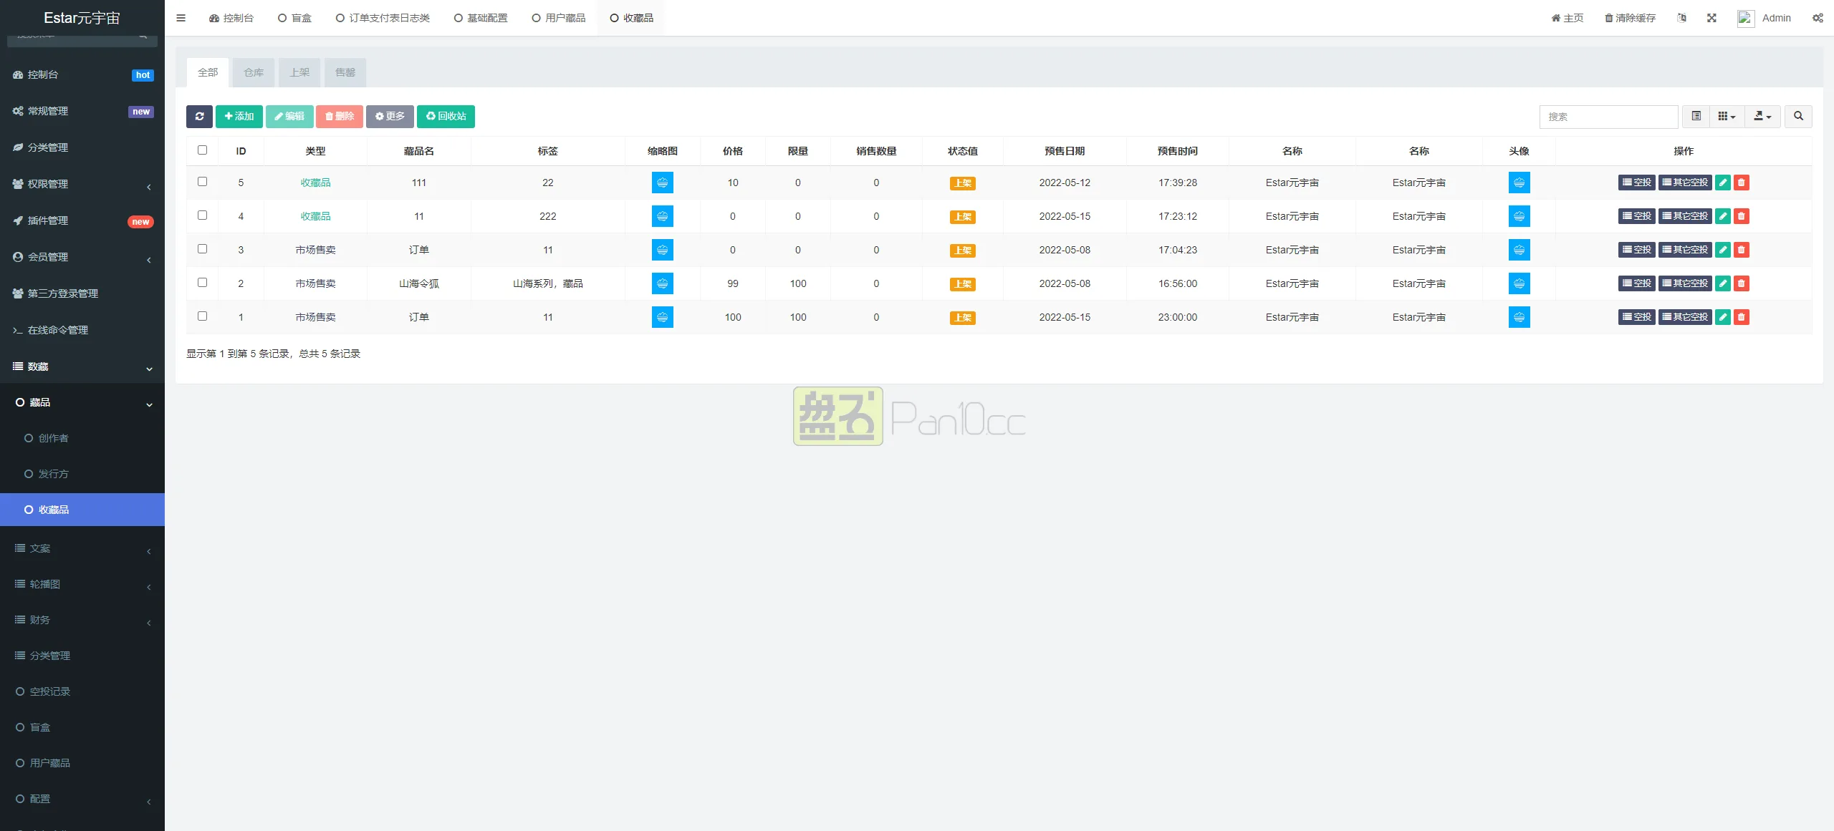This screenshot has width=1834, height=831.
Task: Check the select-all header checkbox
Action: click(202, 150)
